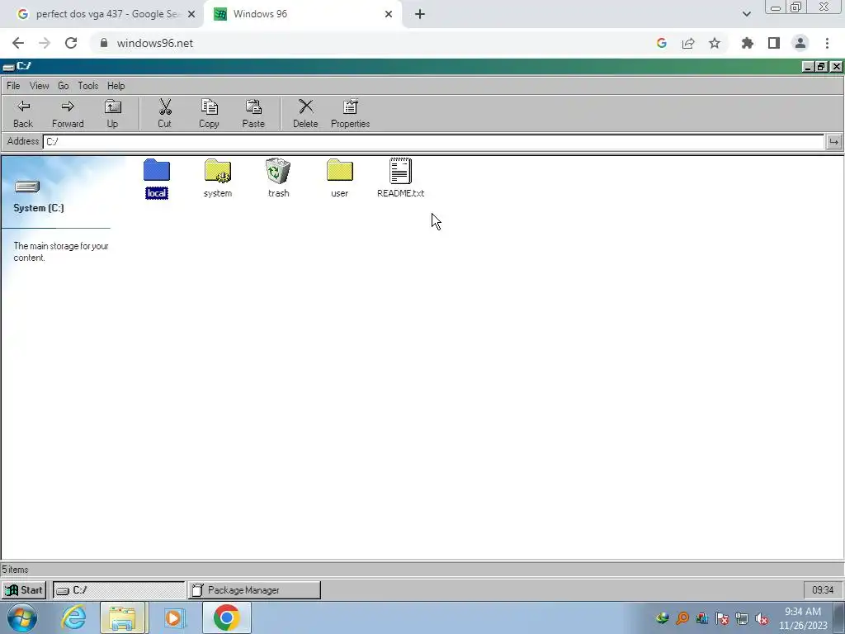
Task: Close the C:/ explorer window
Action: tap(836, 66)
